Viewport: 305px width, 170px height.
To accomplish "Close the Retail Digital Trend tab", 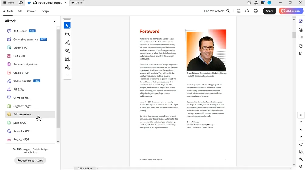I will [66, 3].
